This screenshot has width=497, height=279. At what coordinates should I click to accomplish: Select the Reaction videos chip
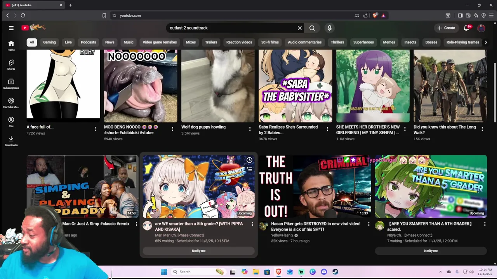point(239,42)
